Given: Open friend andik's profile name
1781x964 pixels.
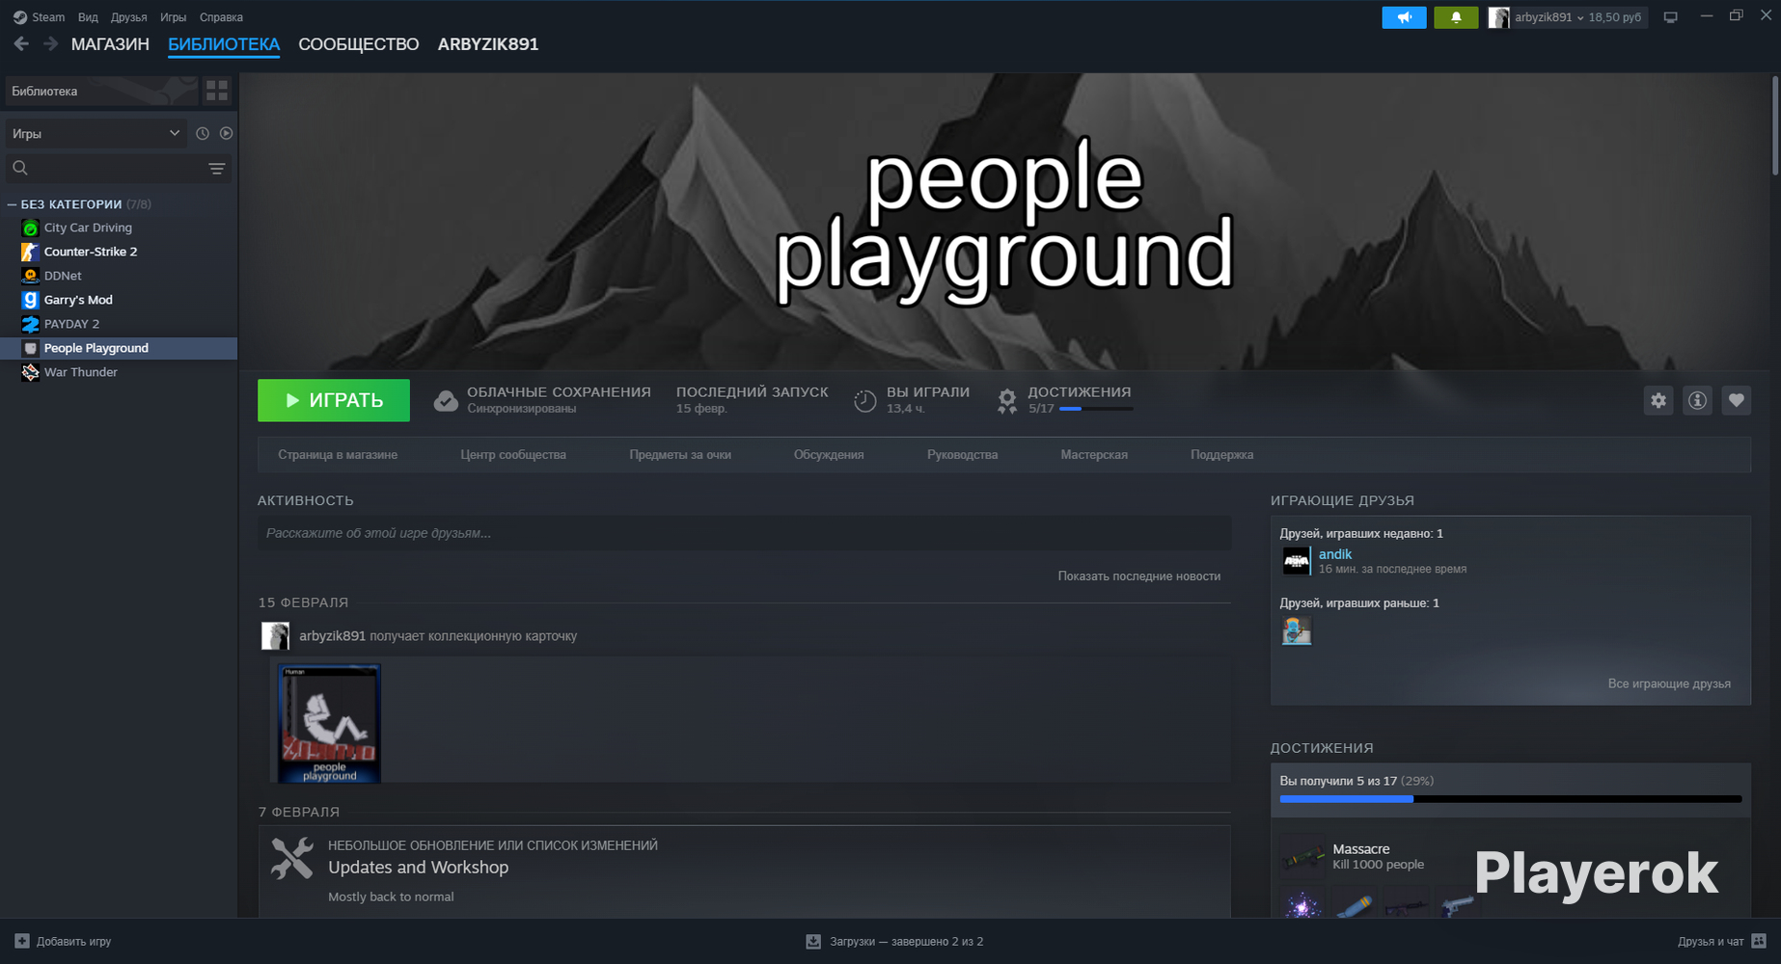Looking at the screenshot, I should coord(1335,554).
